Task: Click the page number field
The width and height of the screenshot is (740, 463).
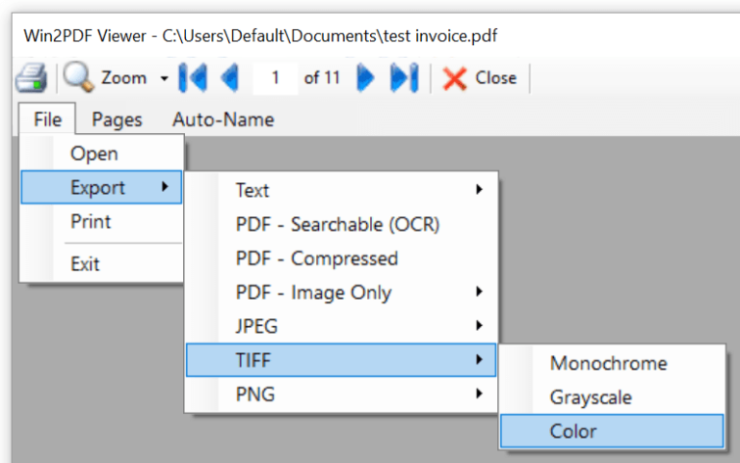Action: click(276, 77)
